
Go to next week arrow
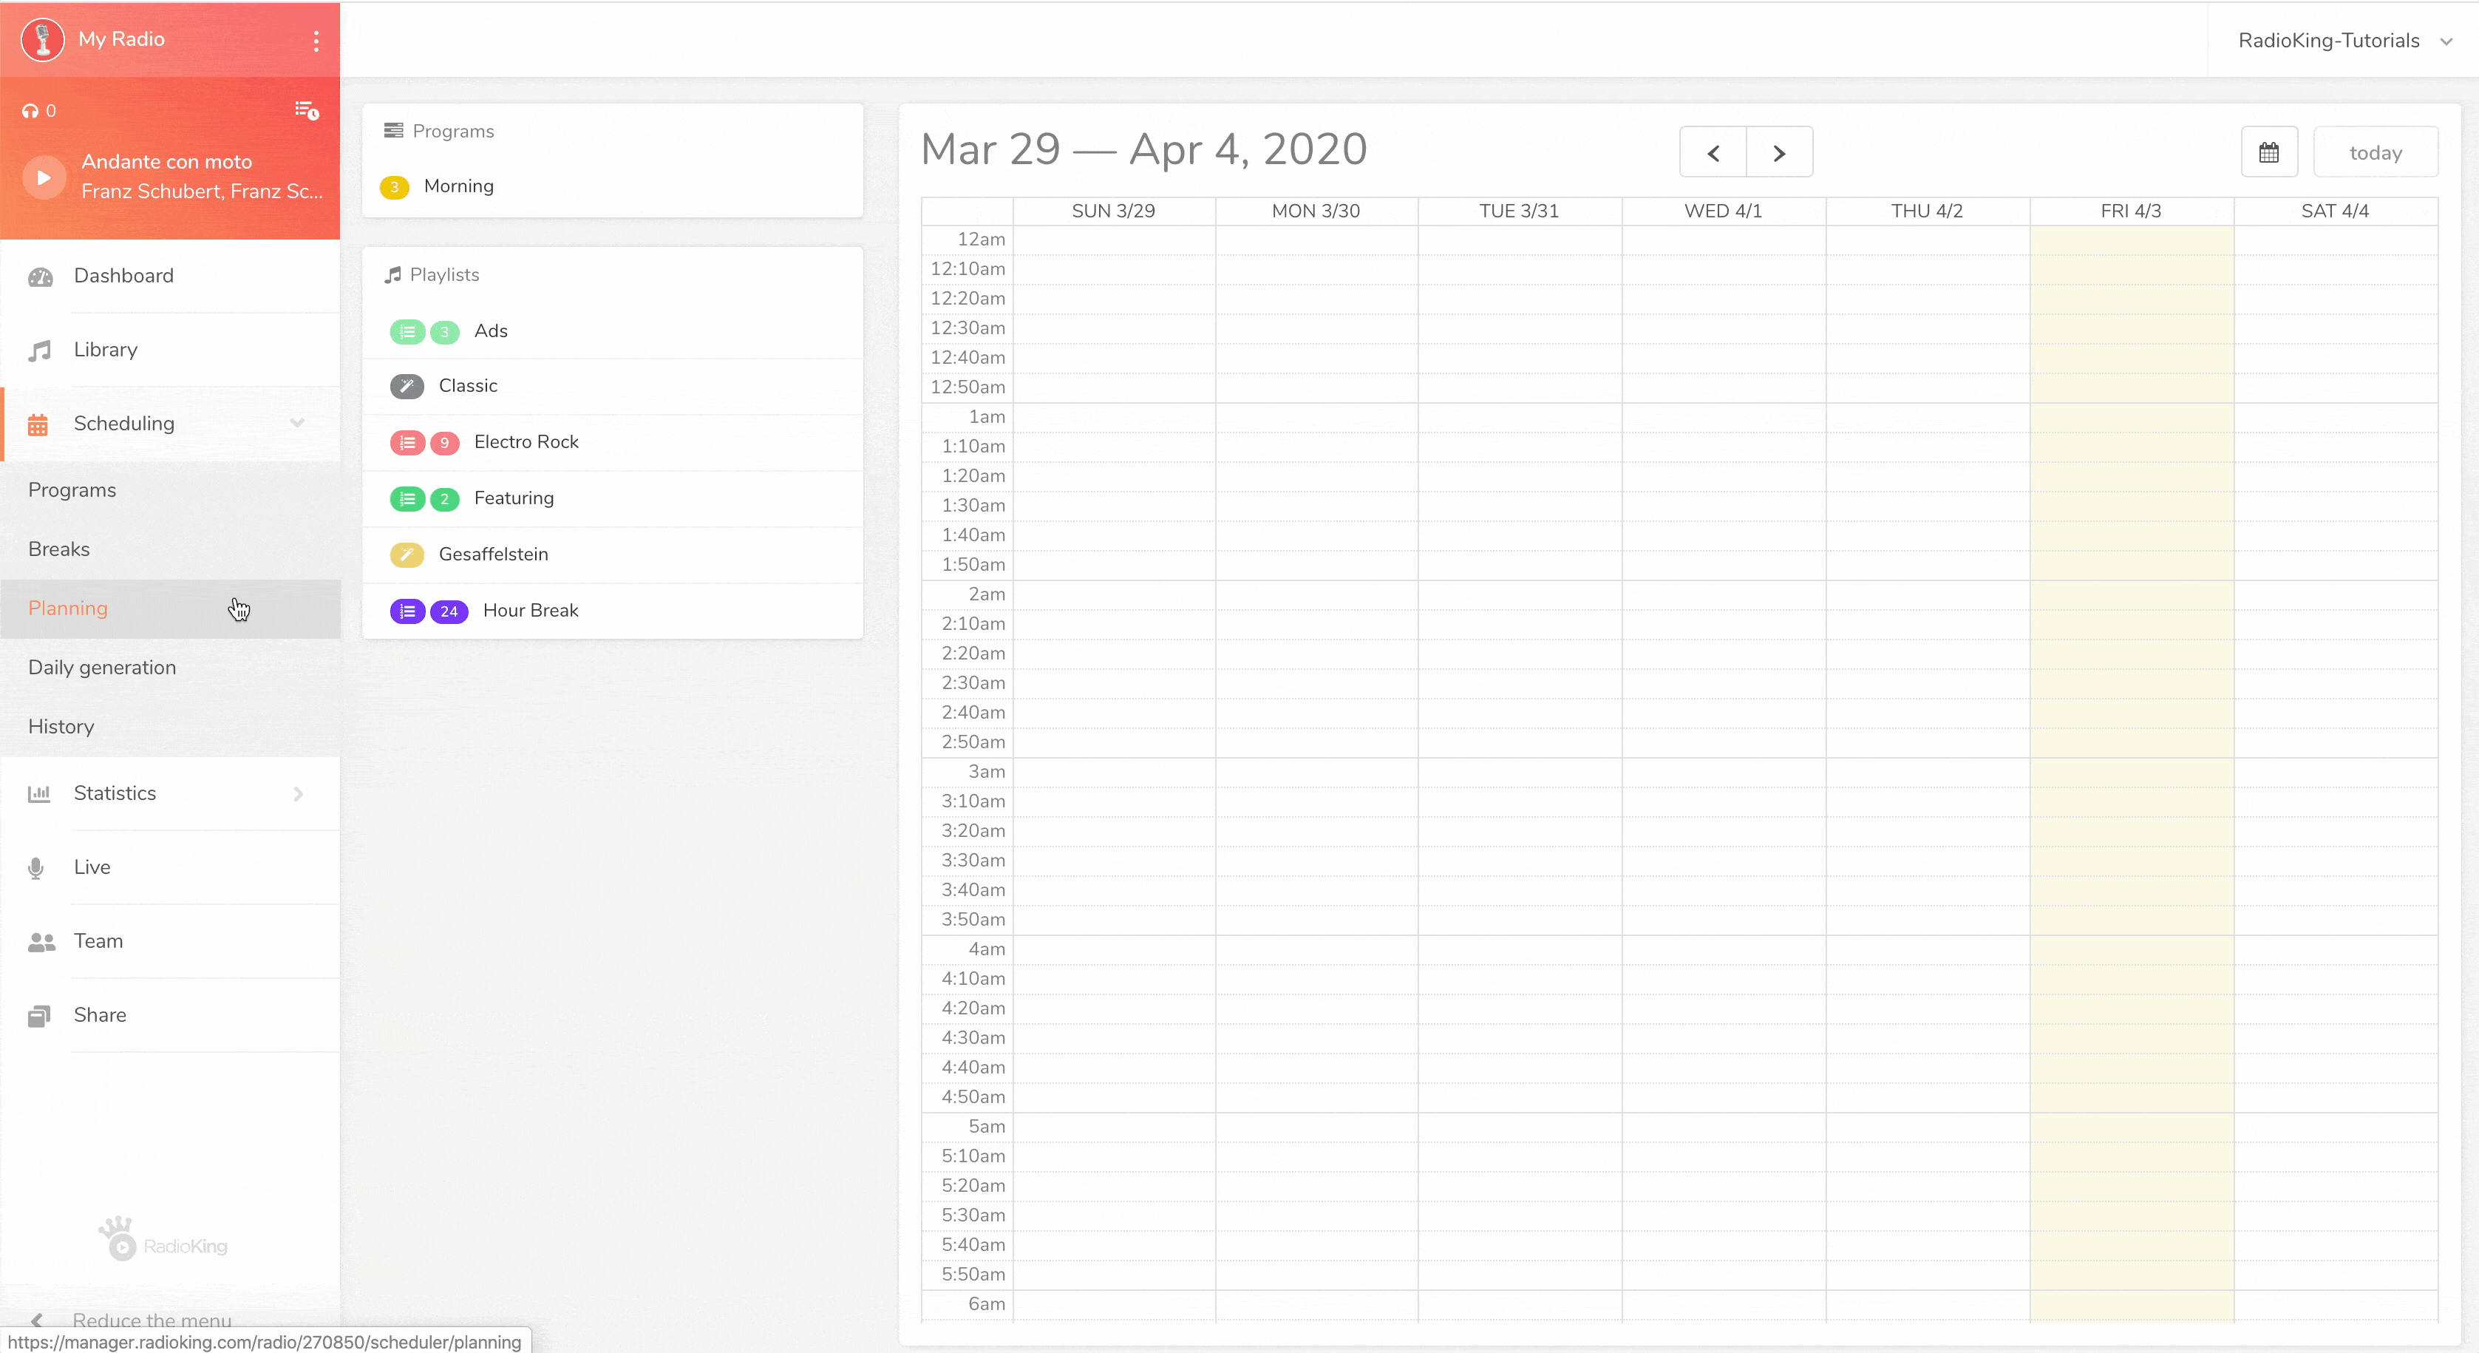[1778, 152]
